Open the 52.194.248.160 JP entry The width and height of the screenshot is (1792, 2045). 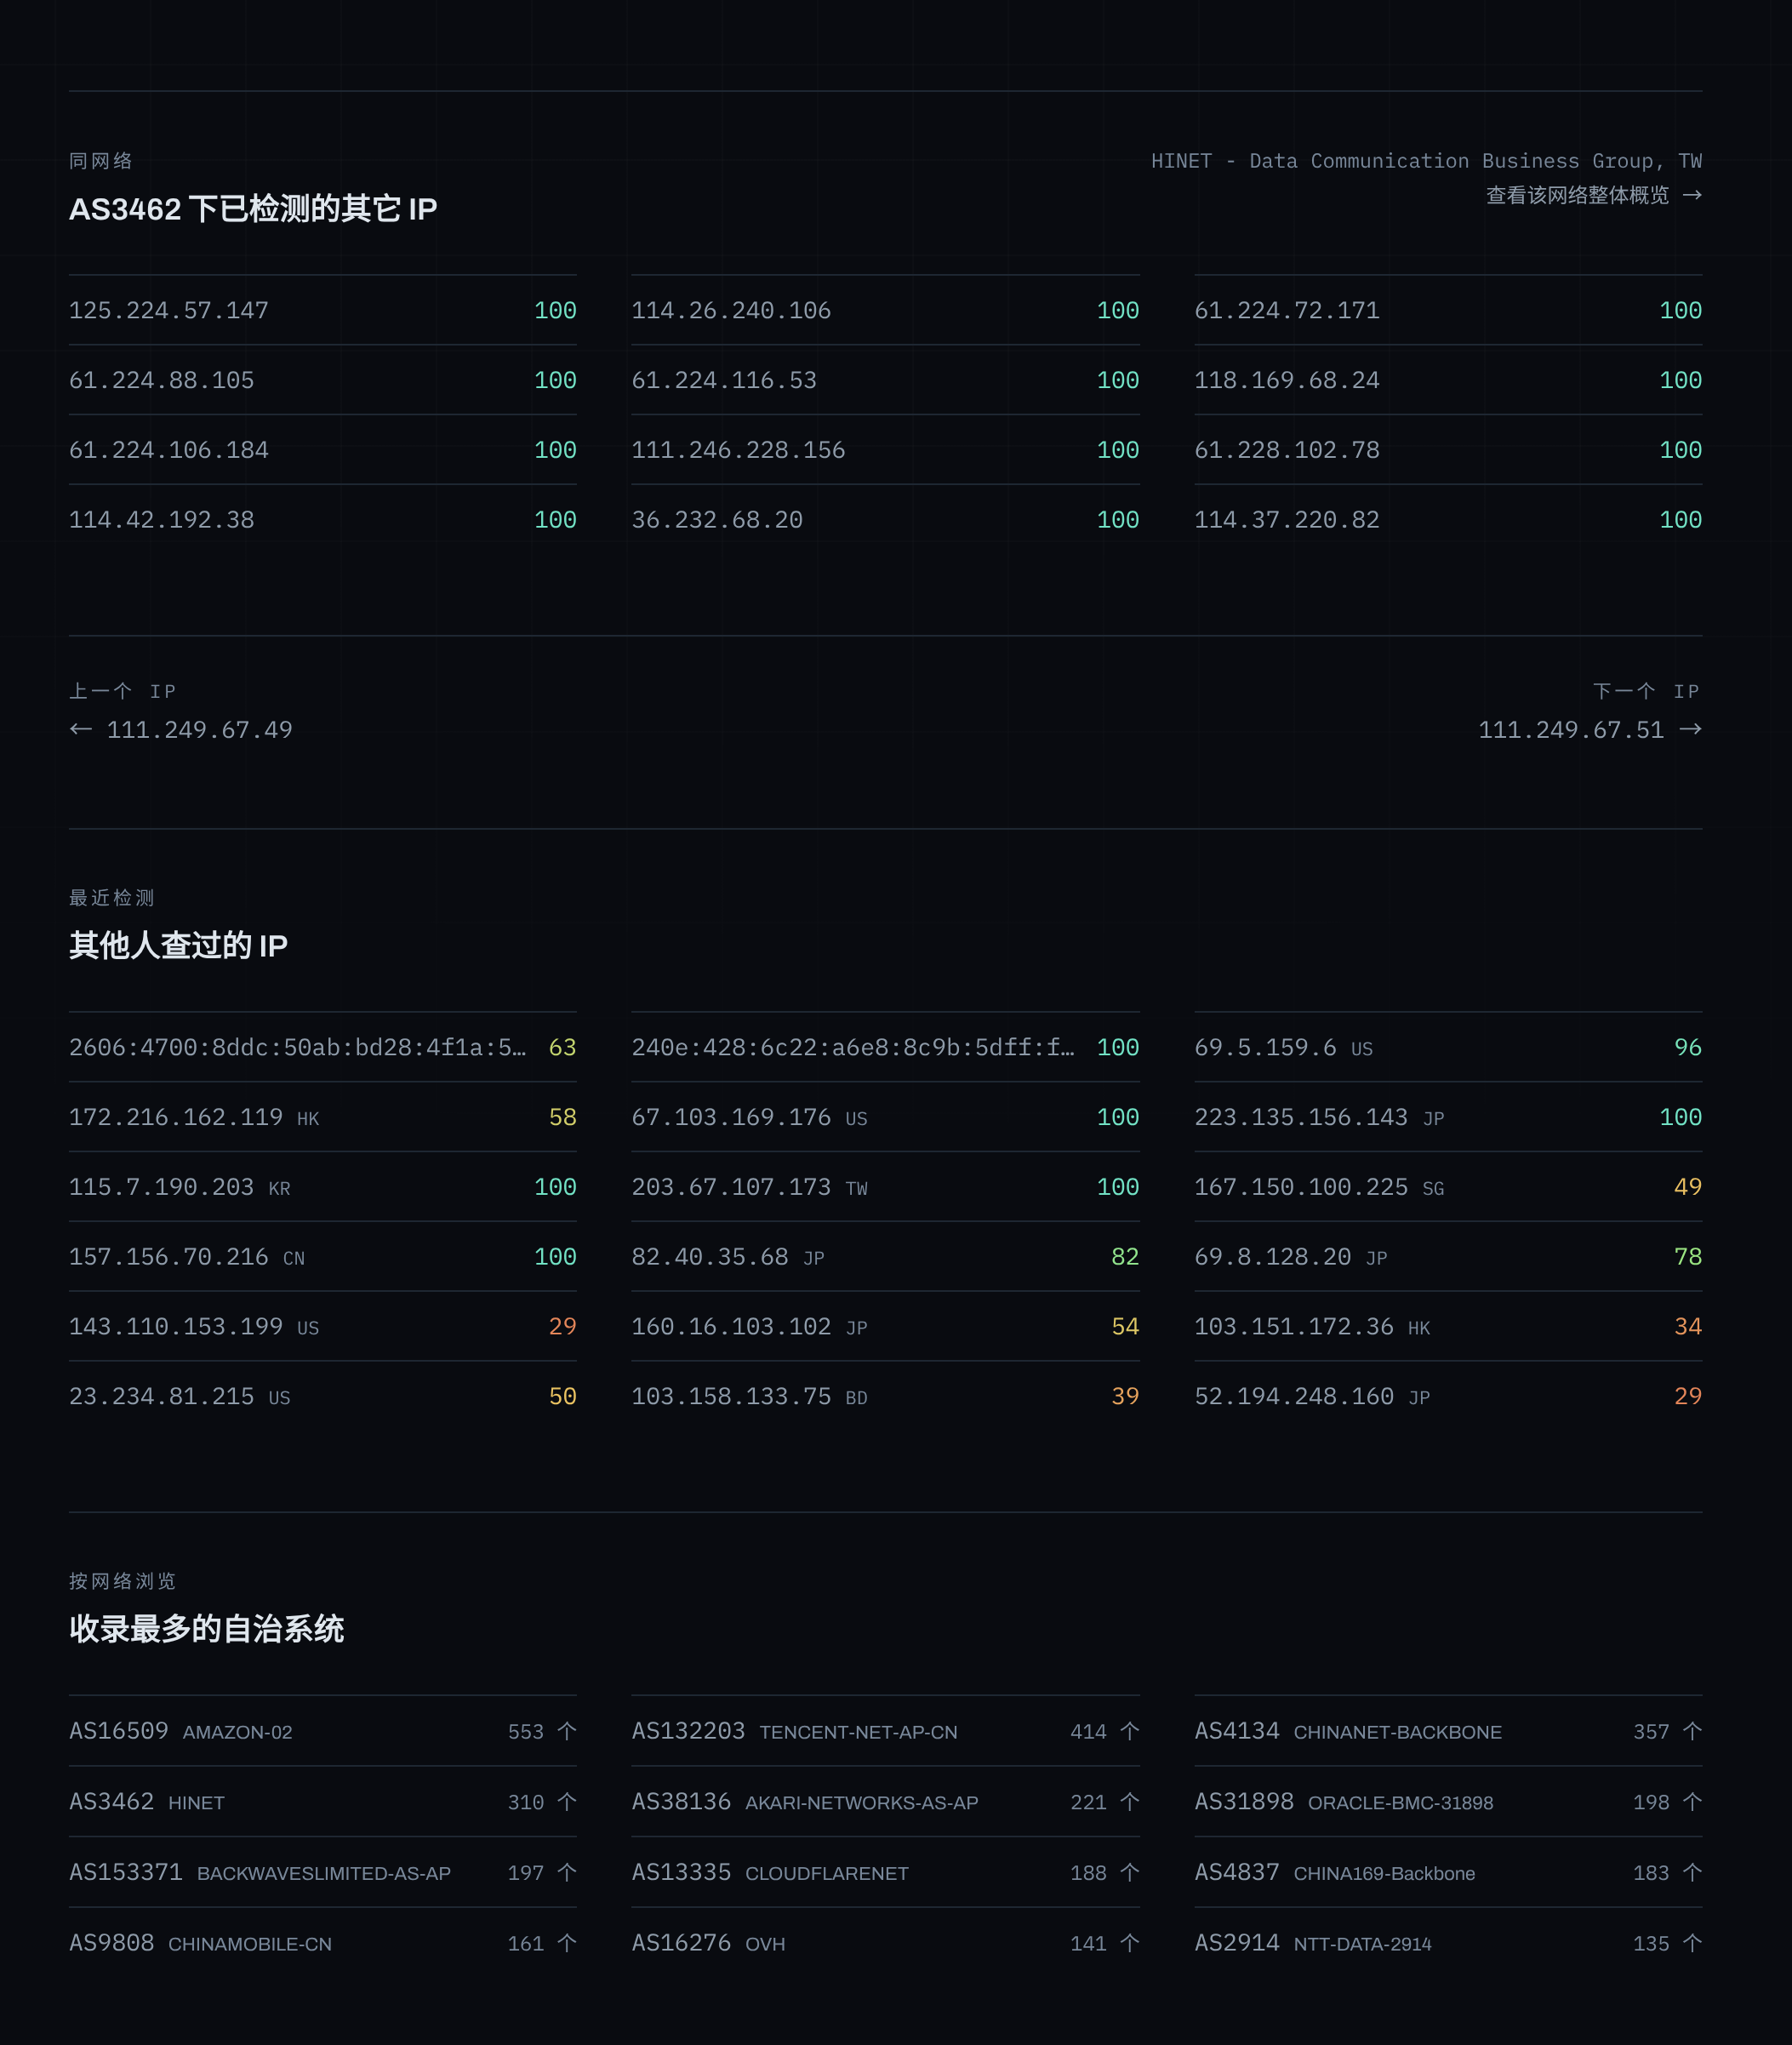coord(1448,1396)
